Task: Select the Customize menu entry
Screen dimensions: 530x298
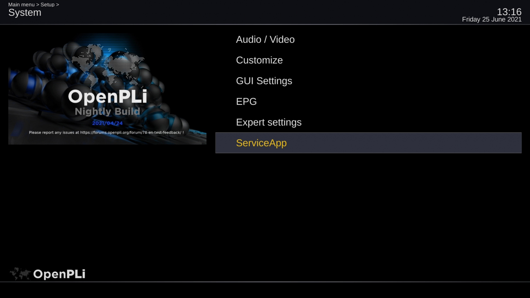Action: [368, 60]
